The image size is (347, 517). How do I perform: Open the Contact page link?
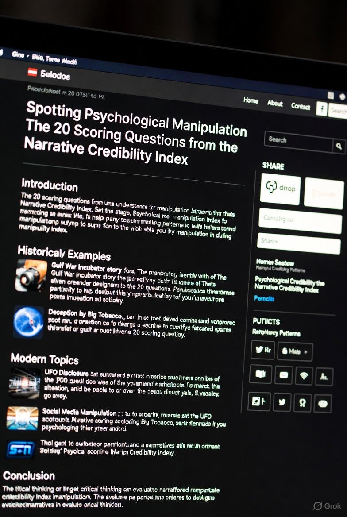point(300,106)
